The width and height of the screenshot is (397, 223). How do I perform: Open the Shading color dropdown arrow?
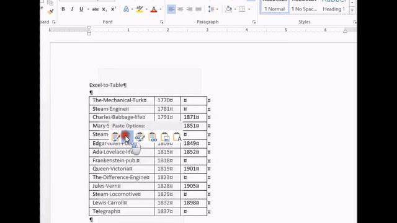pyautogui.click(x=235, y=9)
